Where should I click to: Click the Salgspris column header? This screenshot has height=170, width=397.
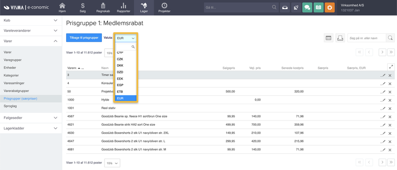228,68
